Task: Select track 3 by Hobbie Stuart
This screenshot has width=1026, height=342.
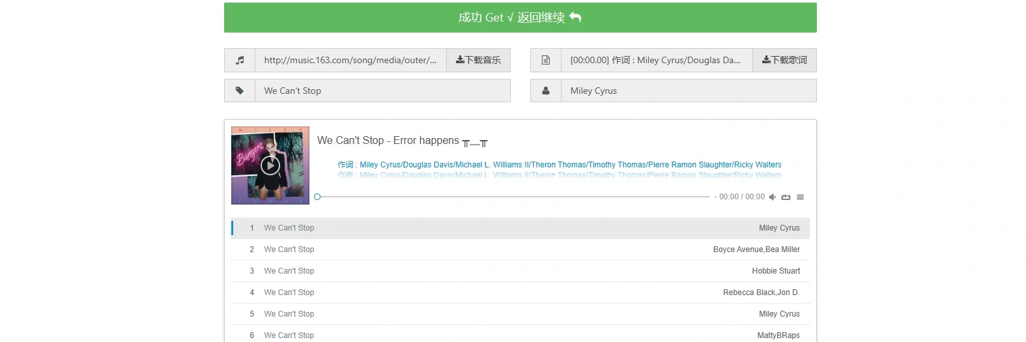Action: [520, 271]
